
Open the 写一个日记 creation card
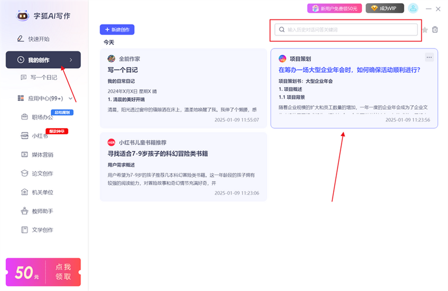tap(183, 88)
